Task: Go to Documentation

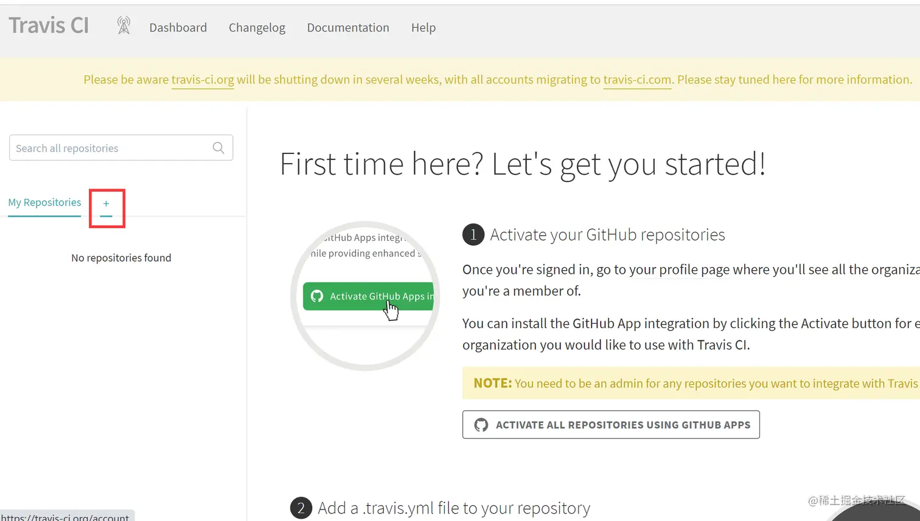Action: point(348,27)
